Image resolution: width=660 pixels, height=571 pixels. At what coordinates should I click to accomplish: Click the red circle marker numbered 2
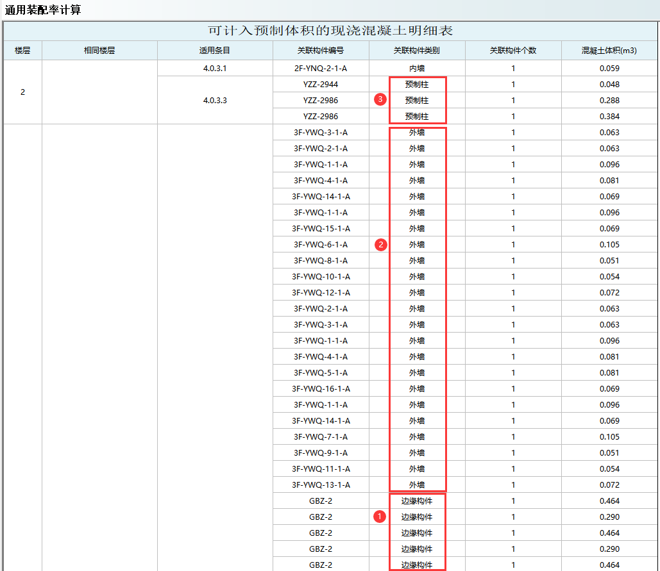click(381, 244)
